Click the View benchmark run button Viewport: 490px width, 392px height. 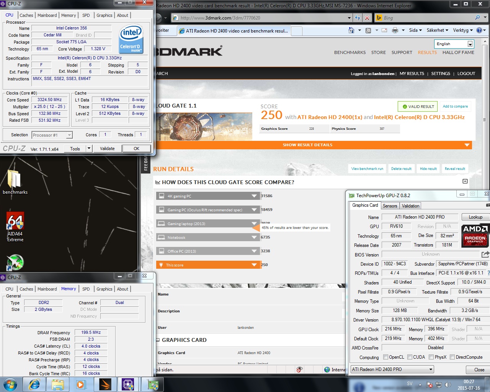tap(367, 168)
